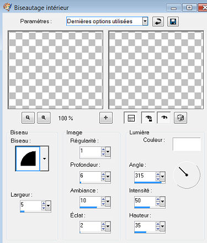207x243 pixels.
Task: Click the save preset floppy disk icon
Action: [x=173, y=22]
